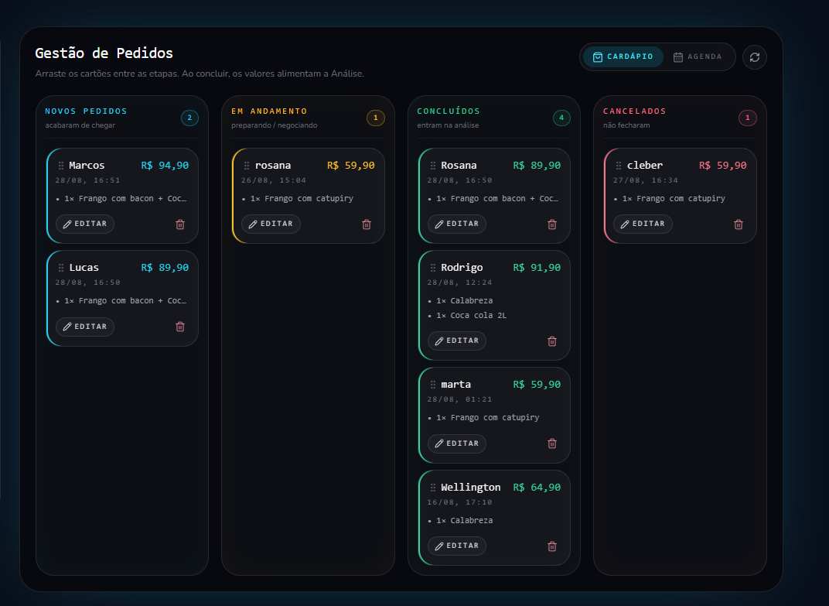Grab drag handle on lowercase rosana card
829x606 pixels.
247,166
